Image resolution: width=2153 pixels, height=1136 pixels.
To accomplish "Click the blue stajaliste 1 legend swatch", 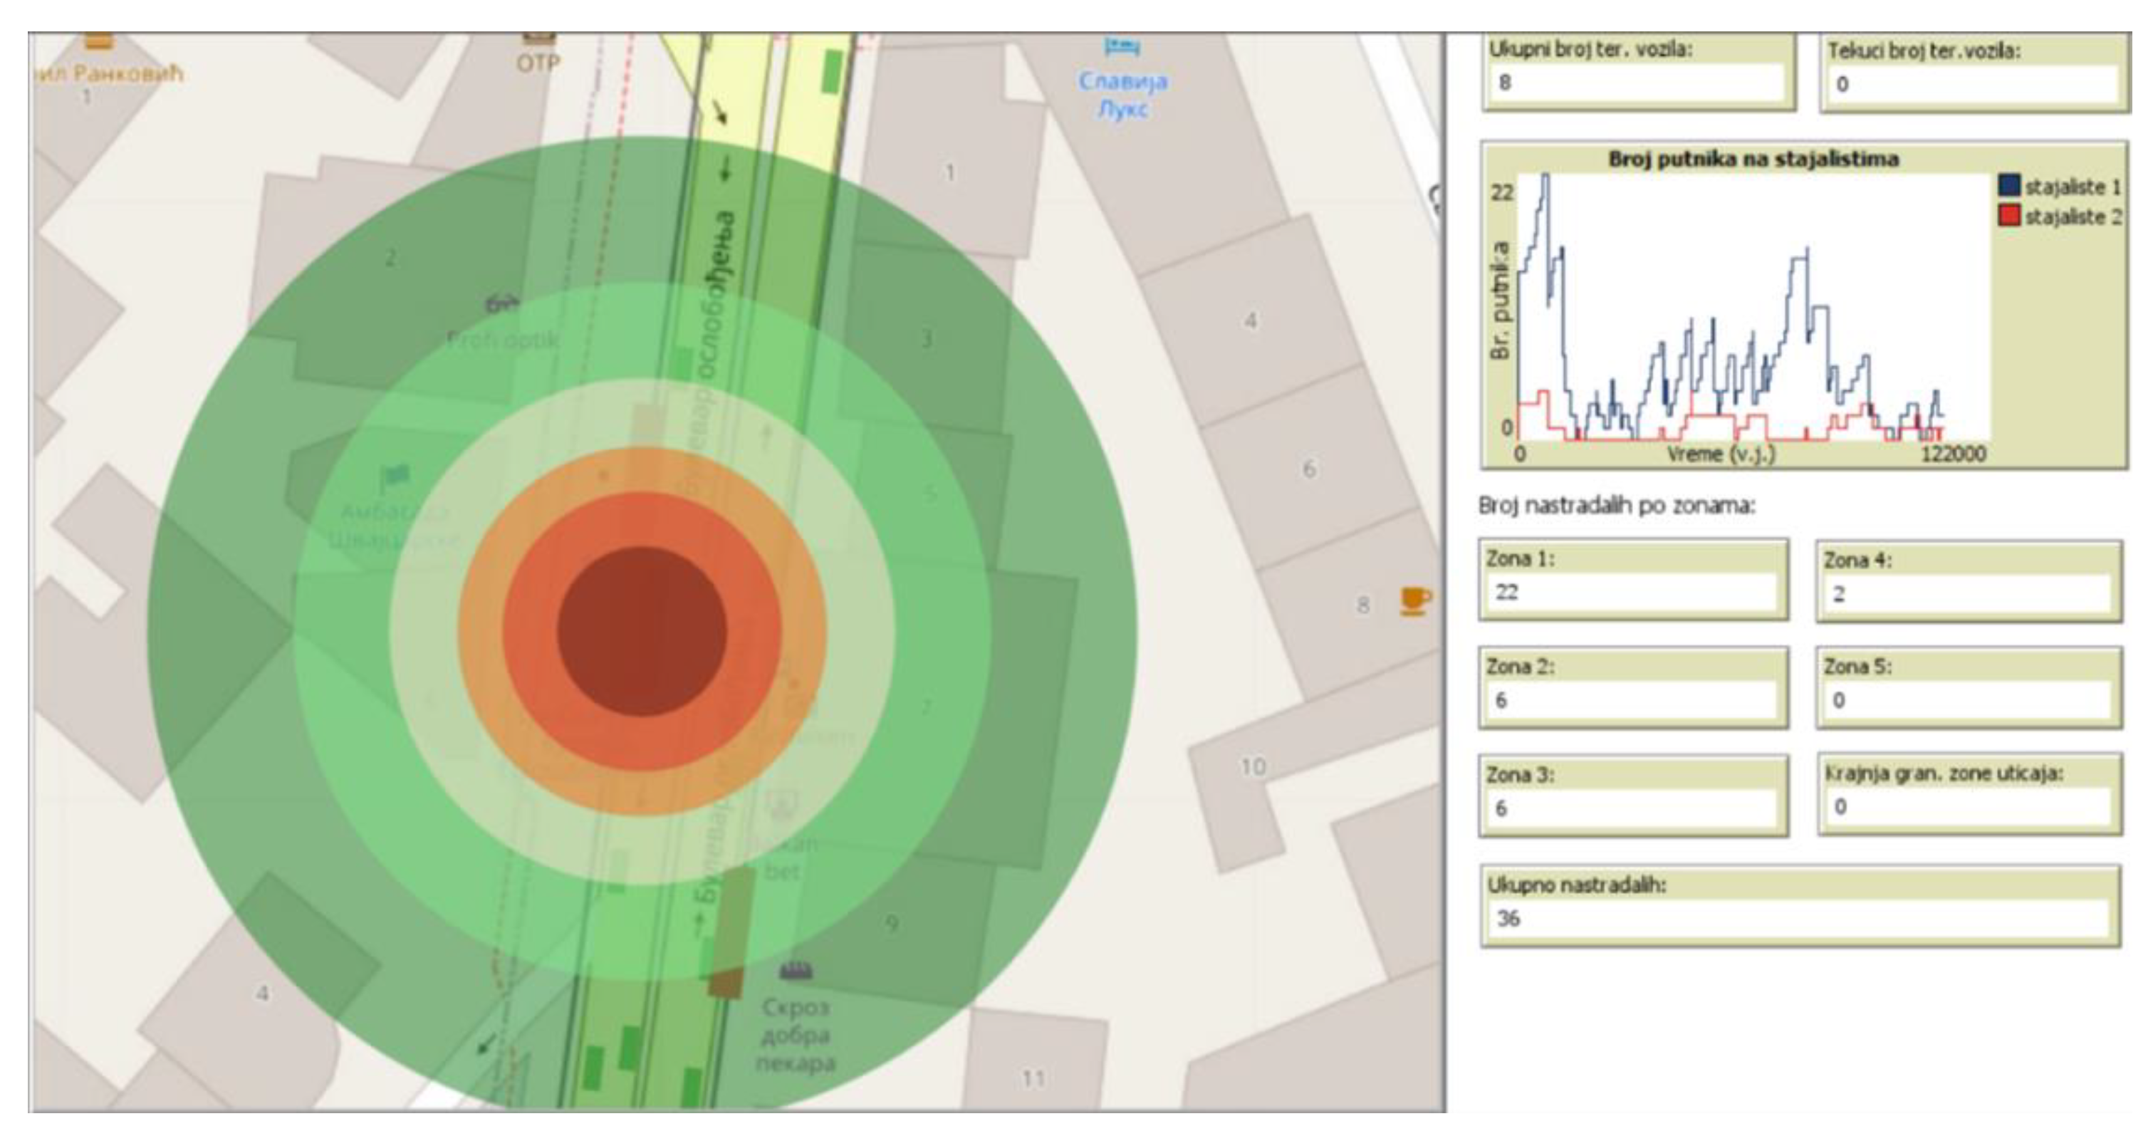I will [2009, 186].
